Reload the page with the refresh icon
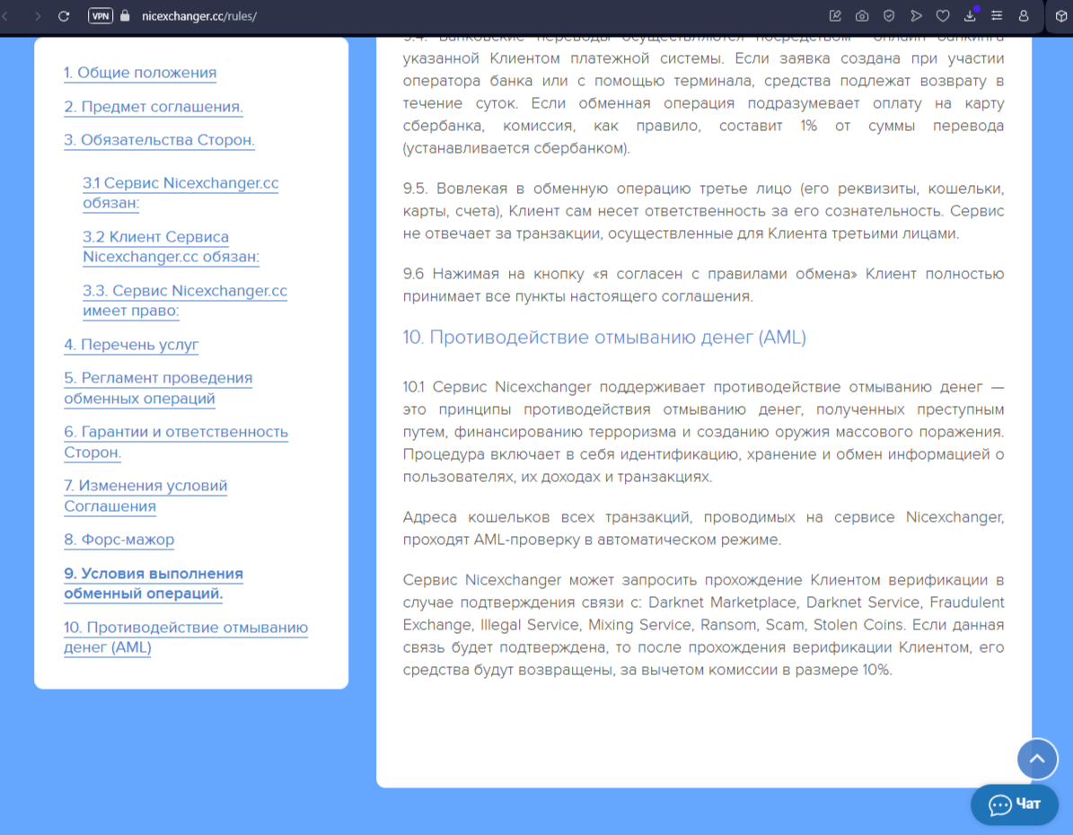The image size is (1073, 835). [64, 16]
